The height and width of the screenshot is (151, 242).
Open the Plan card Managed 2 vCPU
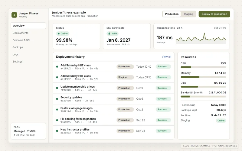28,131
